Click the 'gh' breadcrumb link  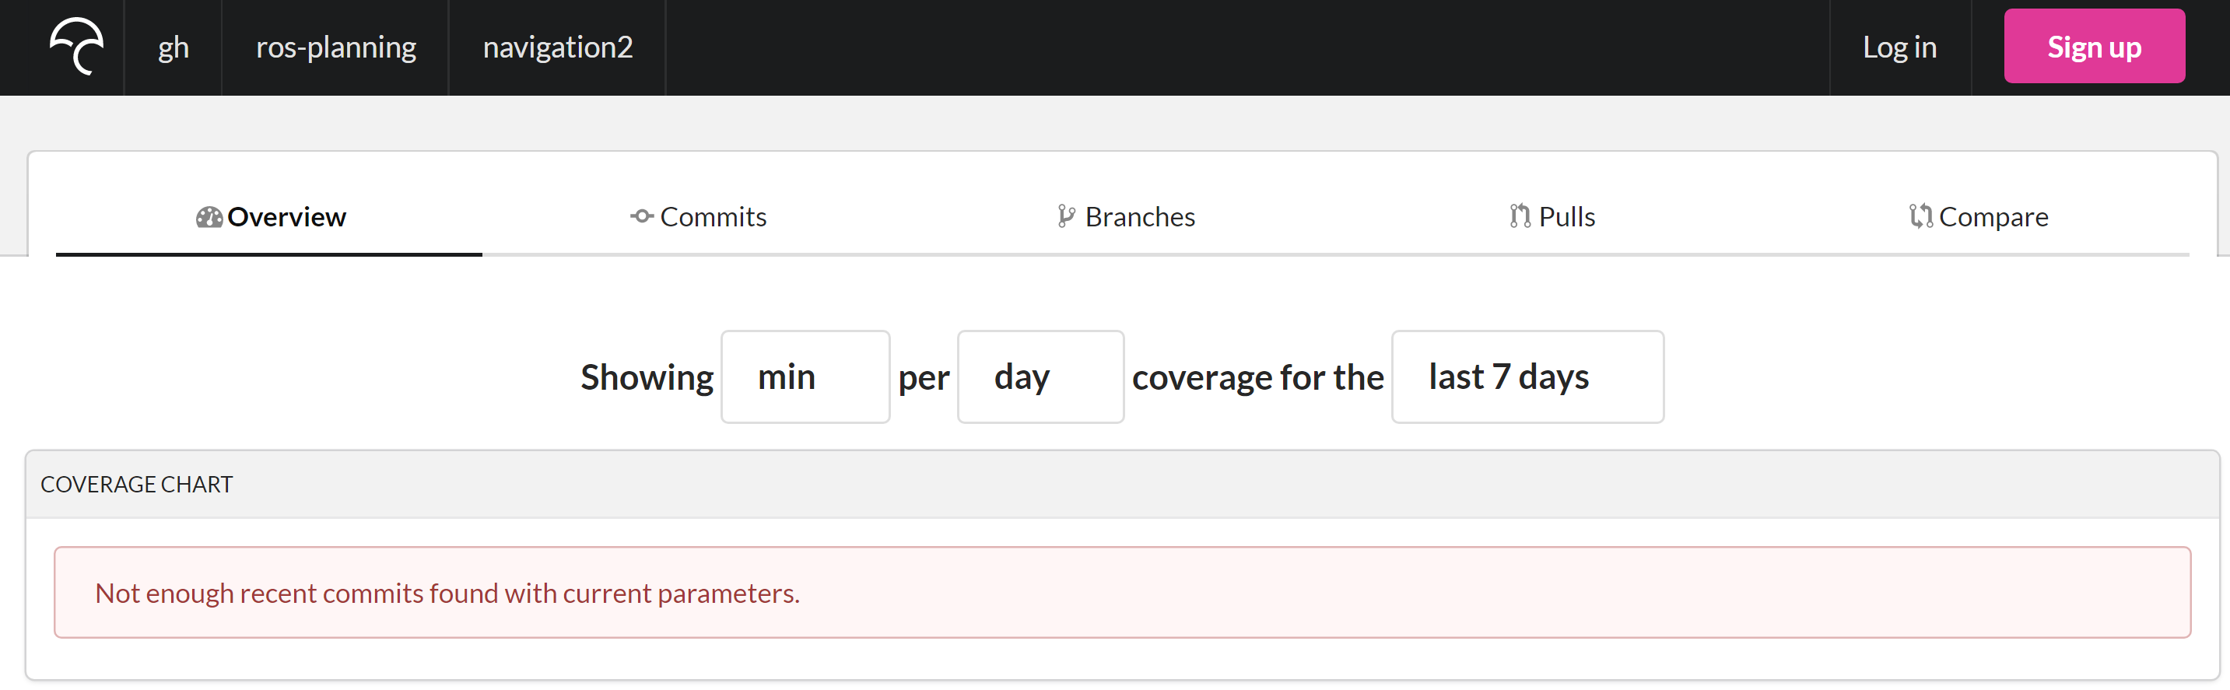(174, 47)
